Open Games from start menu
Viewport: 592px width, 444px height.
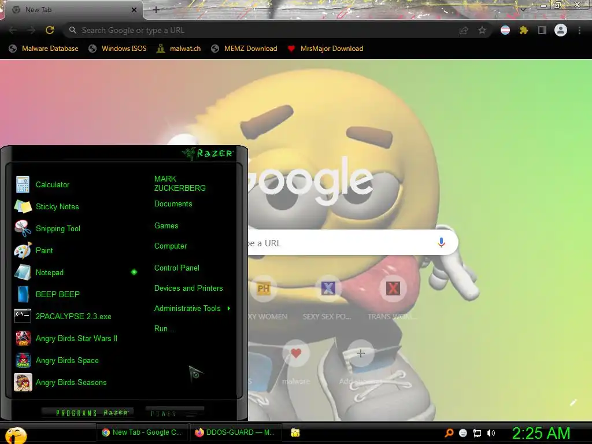pos(166,226)
